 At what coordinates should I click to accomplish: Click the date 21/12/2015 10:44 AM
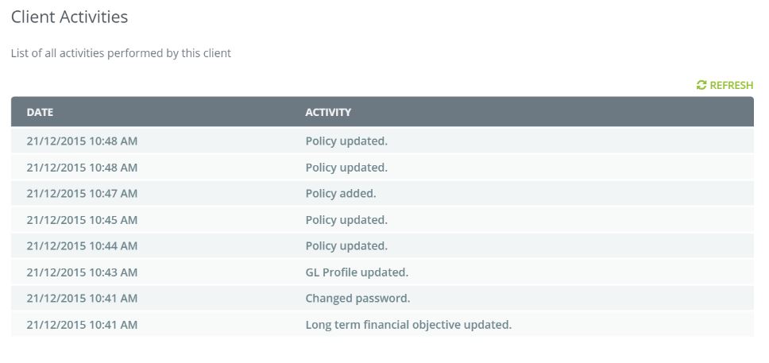point(82,245)
